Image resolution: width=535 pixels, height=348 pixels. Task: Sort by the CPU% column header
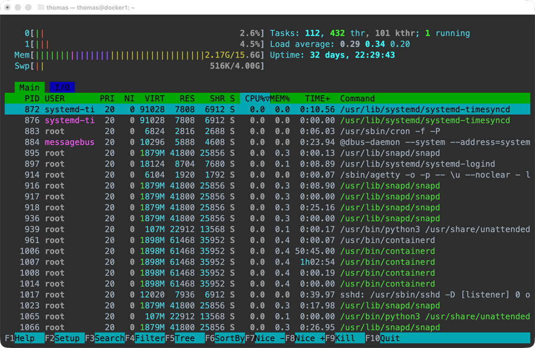coord(255,99)
